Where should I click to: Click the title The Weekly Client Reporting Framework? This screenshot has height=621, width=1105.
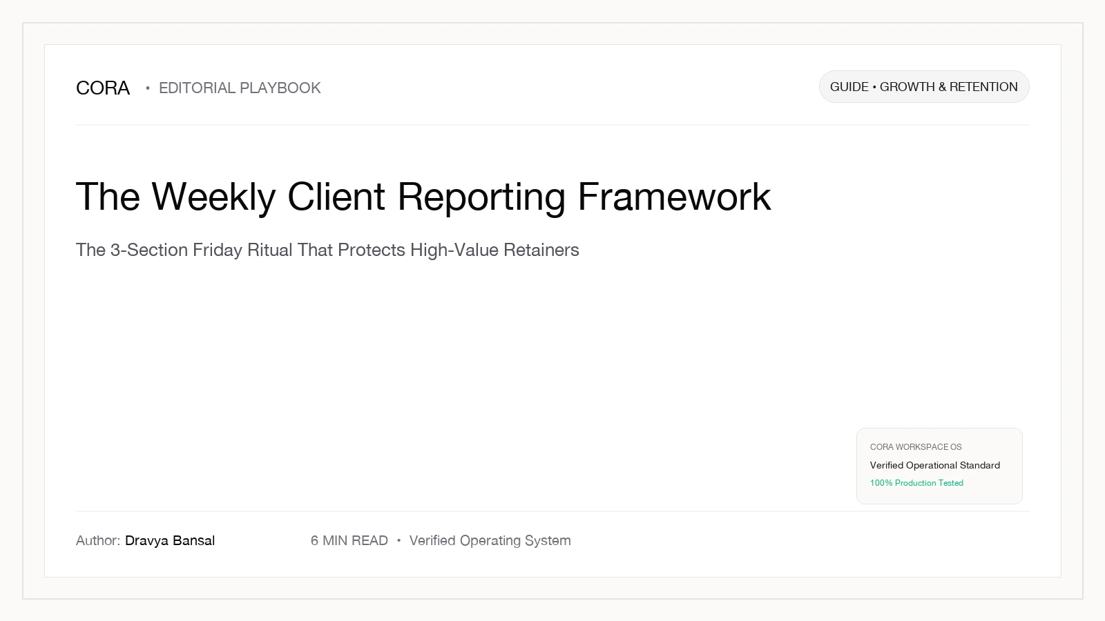(x=423, y=197)
